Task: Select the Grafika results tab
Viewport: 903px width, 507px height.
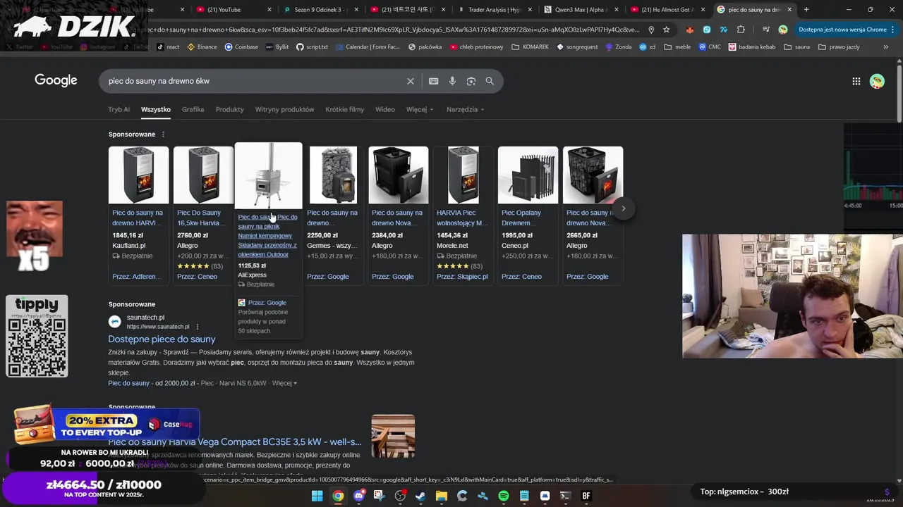Action: tap(193, 110)
